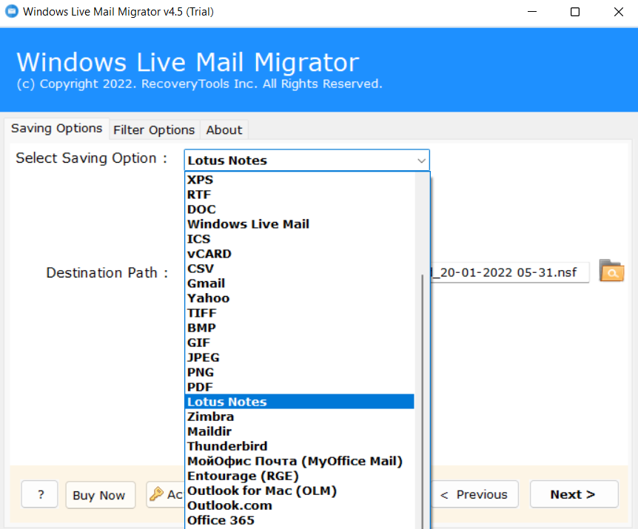Open help with the ? button
The width and height of the screenshot is (638, 529).
40,494
